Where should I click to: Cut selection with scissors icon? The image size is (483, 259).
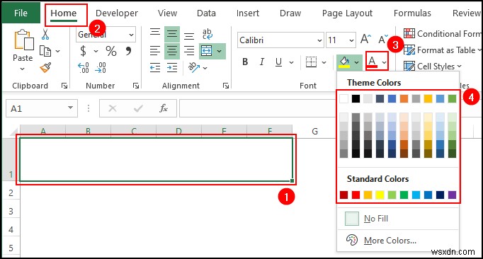[x=45, y=35]
